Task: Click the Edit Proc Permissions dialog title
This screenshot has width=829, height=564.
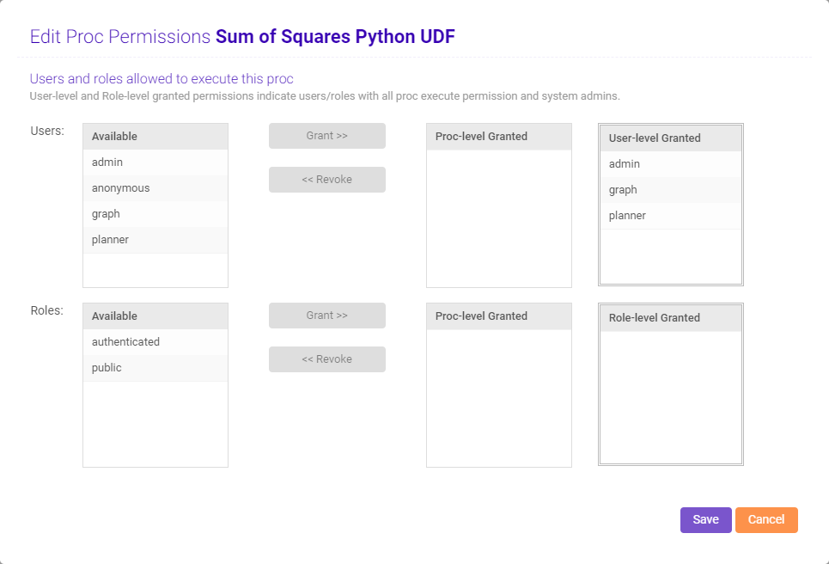Action: click(118, 37)
